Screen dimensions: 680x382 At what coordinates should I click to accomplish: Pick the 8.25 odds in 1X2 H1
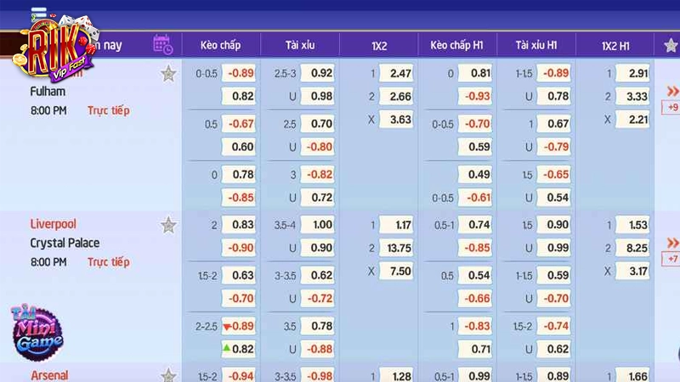click(632, 248)
